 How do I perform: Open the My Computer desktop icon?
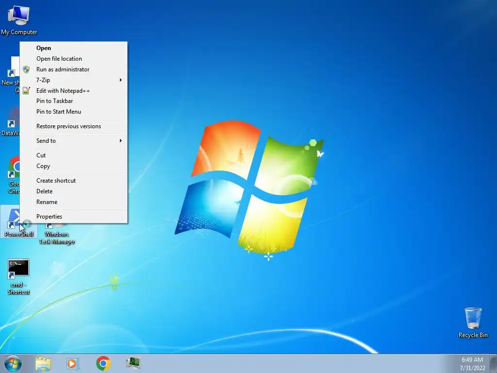coord(19,20)
